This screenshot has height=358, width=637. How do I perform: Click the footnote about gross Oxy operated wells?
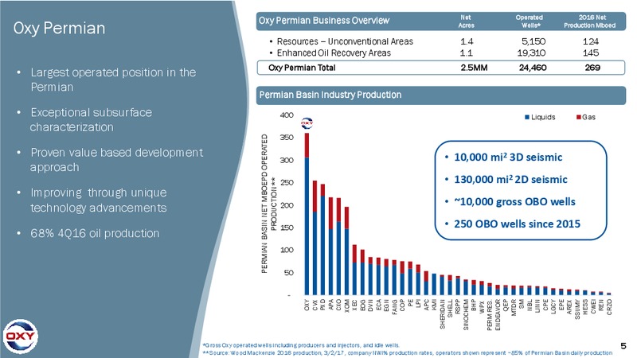pos(301,345)
